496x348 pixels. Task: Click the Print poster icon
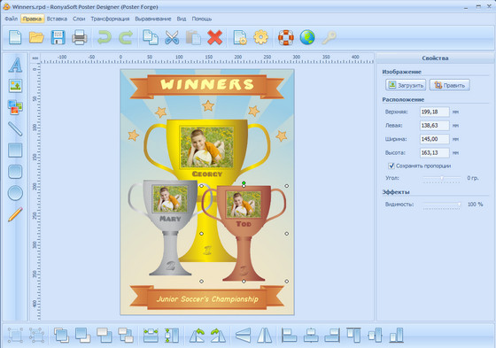(x=80, y=37)
